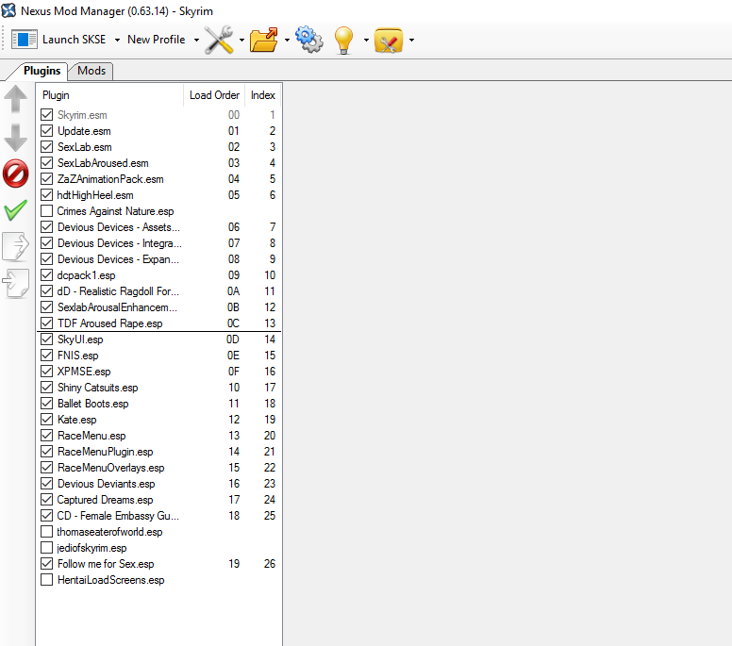This screenshot has width=732, height=646.
Task: Uncheck the RaceMenu.esp checkbox
Action: pos(46,436)
